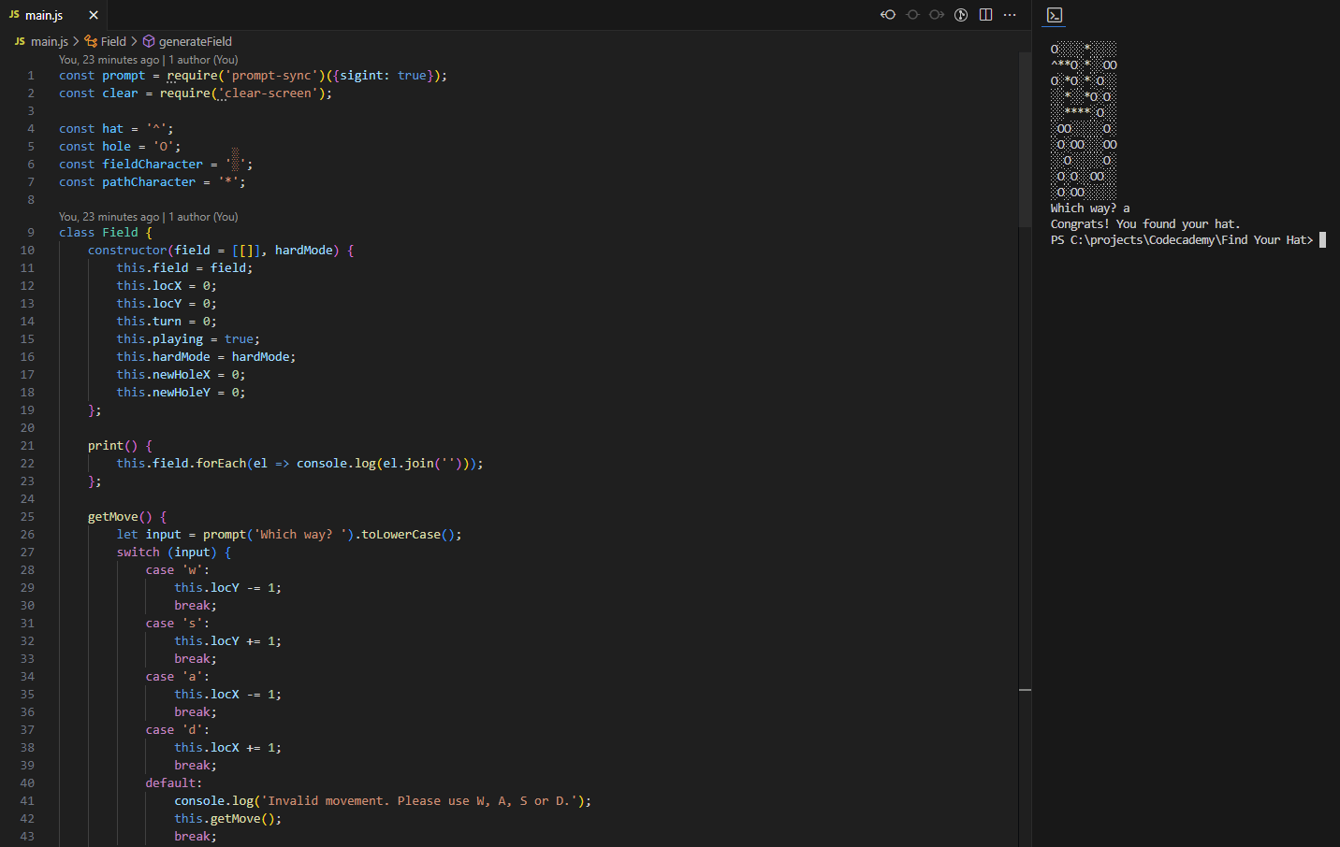The width and height of the screenshot is (1340, 847).
Task: Click the fieldCharacter constant name
Action: click(x=153, y=165)
